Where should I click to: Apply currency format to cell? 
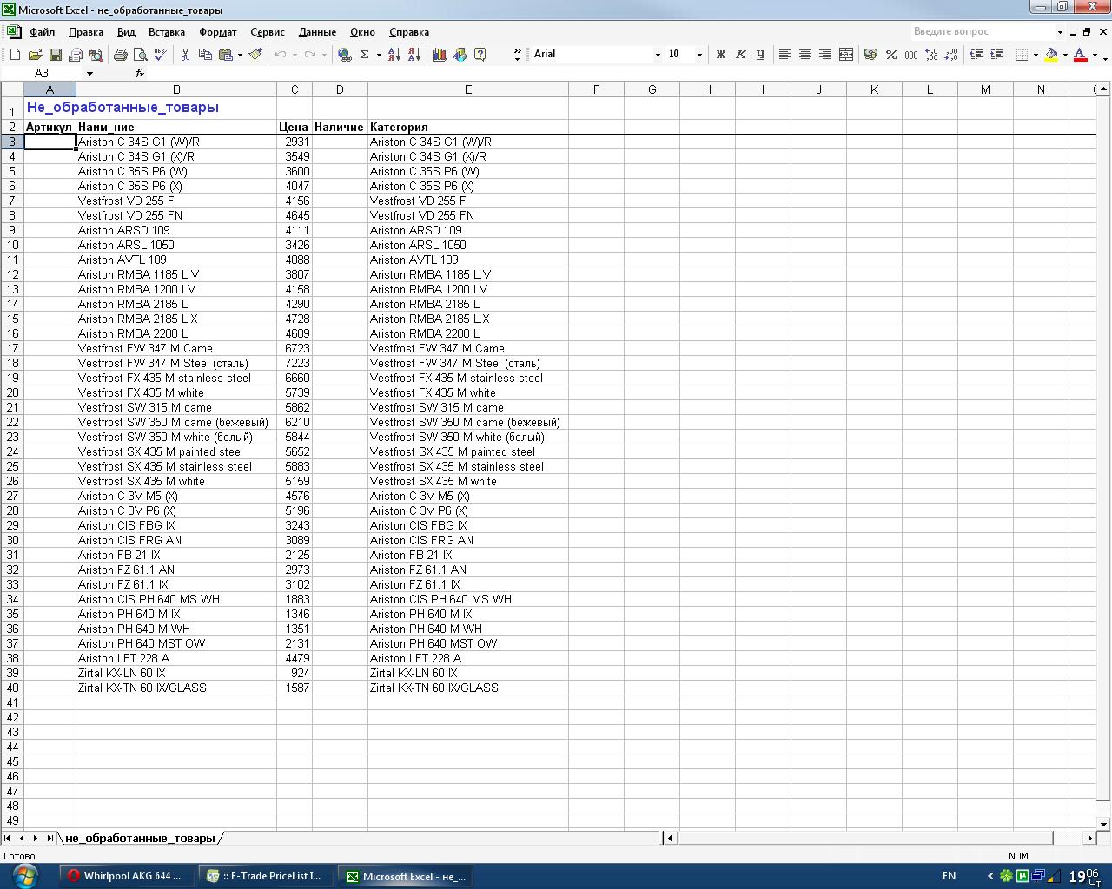[x=871, y=55]
